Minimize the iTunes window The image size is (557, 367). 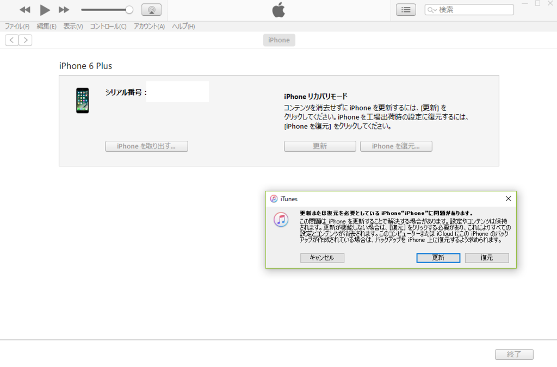525,3
